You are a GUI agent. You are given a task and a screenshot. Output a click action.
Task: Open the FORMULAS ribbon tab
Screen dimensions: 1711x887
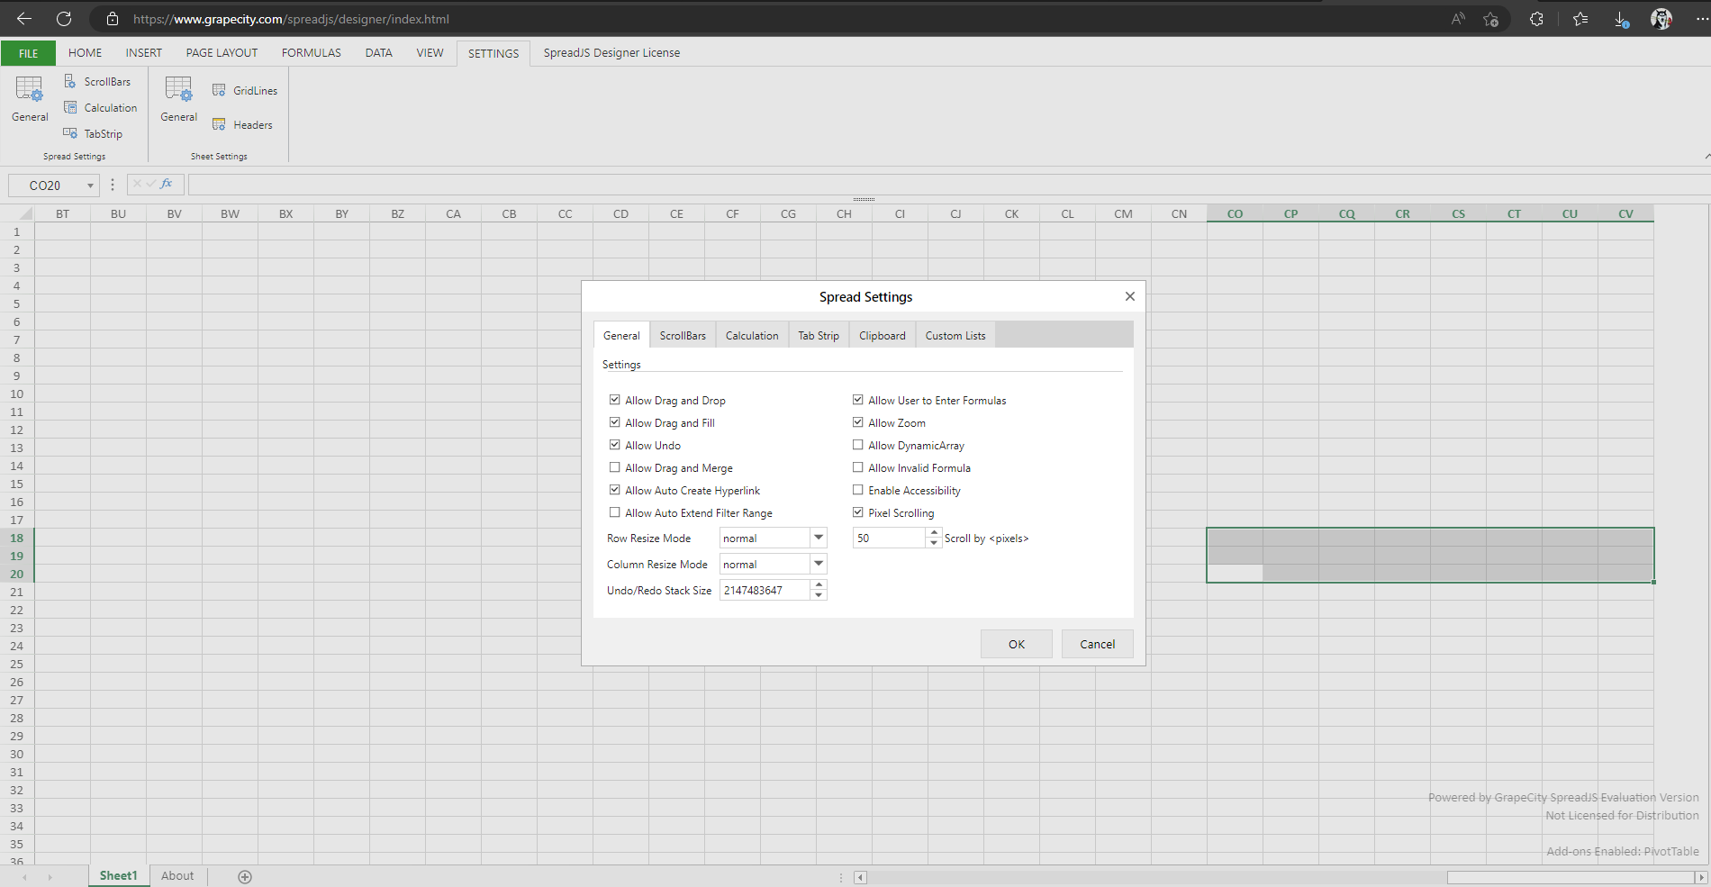click(x=311, y=52)
